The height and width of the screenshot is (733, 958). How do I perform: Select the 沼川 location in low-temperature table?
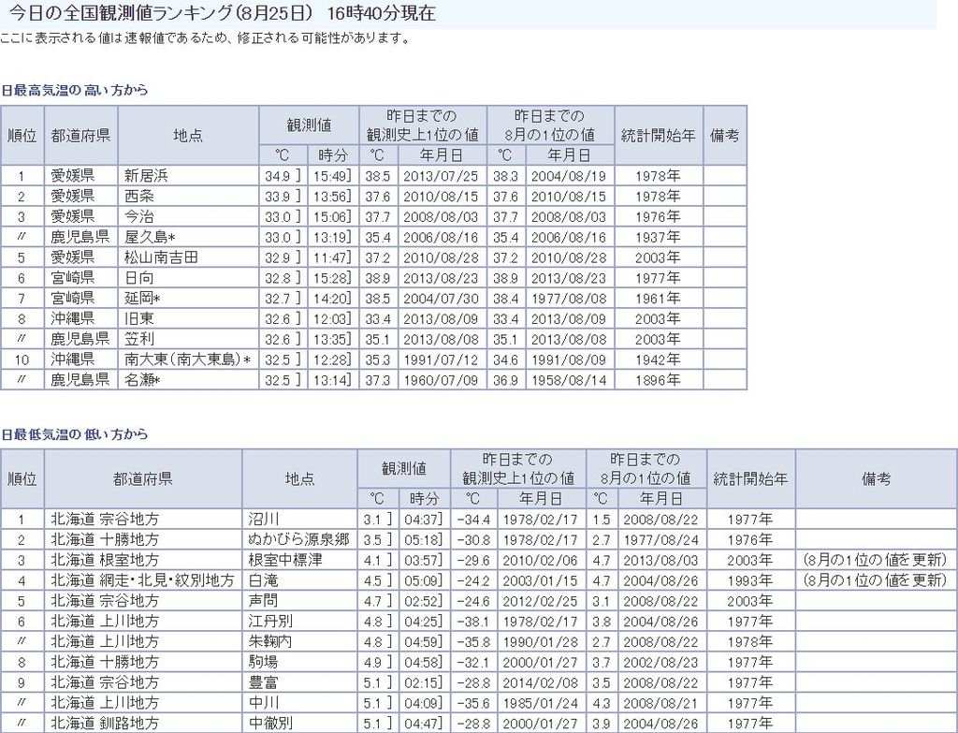coord(264,520)
